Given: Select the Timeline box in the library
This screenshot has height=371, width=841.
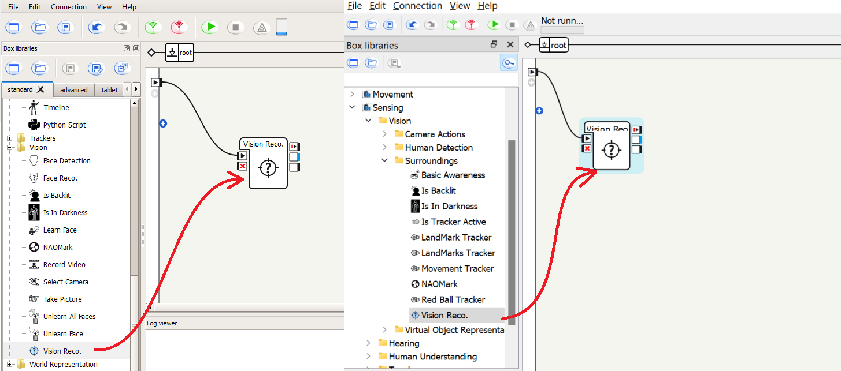Looking at the screenshot, I should (55, 108).
